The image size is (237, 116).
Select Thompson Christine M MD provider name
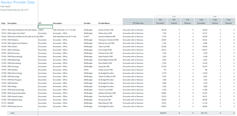[109, 40]
